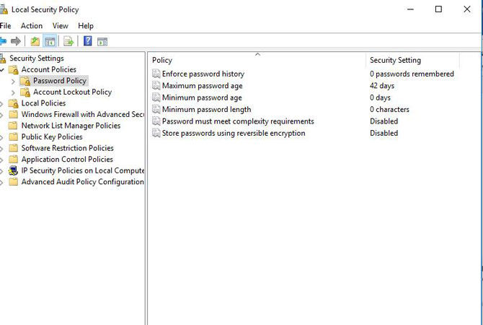This screenshot has height=325, width=483.
Task: Select Password must meet complexity requirements
Action: point(238,121)
